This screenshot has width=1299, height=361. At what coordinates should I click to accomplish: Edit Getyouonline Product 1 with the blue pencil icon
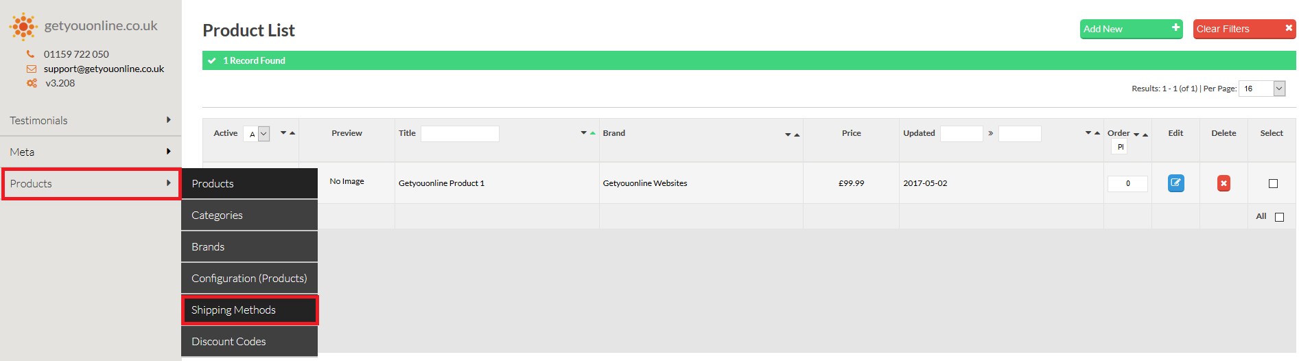(x=1175, y=183)
